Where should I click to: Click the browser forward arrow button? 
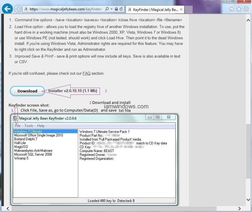pyautogui.click(x=17, y=9)
